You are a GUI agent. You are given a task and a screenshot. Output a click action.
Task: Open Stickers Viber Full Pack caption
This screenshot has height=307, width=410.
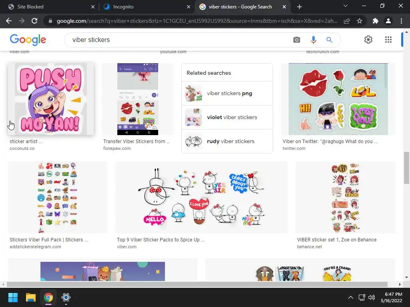coord(49,240)
